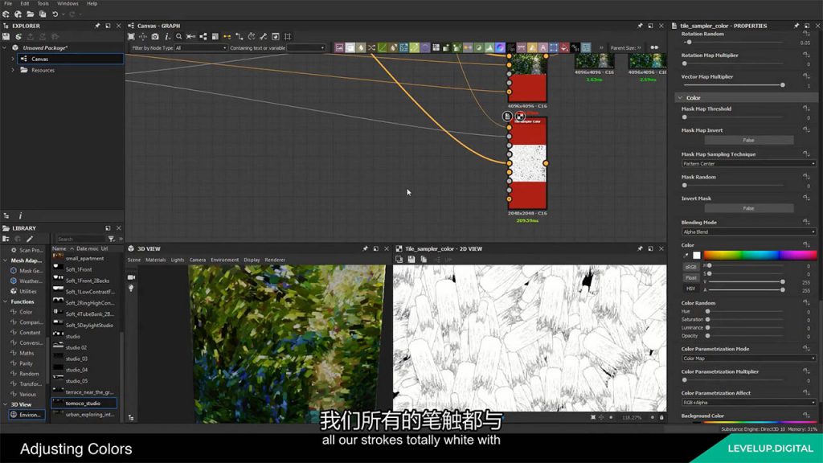This screenshot has width=823, height=463.
Task: Pick color with the eyedropper in Properties
Action: tap(686, 255)
